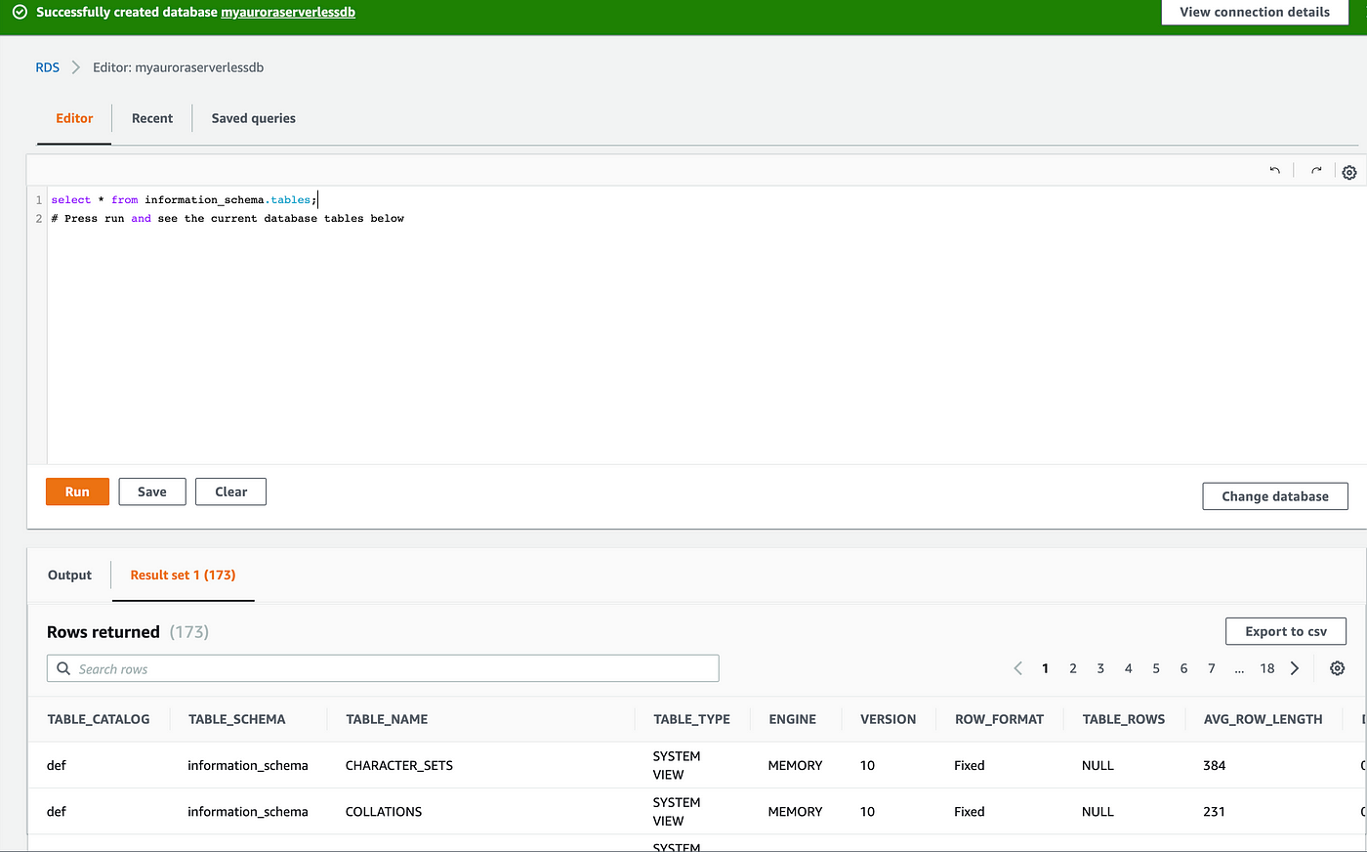Click information_schema cell in CHARACTER_SETS row
This screenshot has width=1367, height=852.
pos(248,765)
